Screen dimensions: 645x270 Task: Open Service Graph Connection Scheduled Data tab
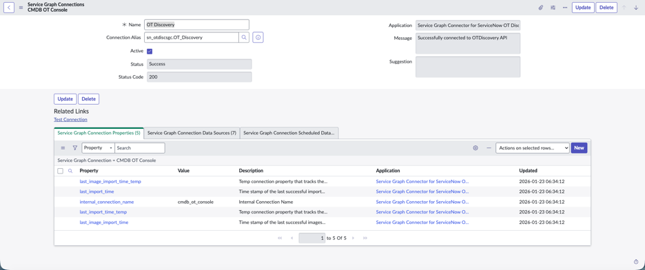[x=289, y=133]
